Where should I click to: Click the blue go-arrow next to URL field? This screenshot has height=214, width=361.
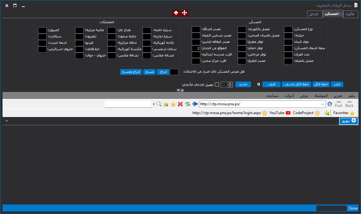(195, 104)
